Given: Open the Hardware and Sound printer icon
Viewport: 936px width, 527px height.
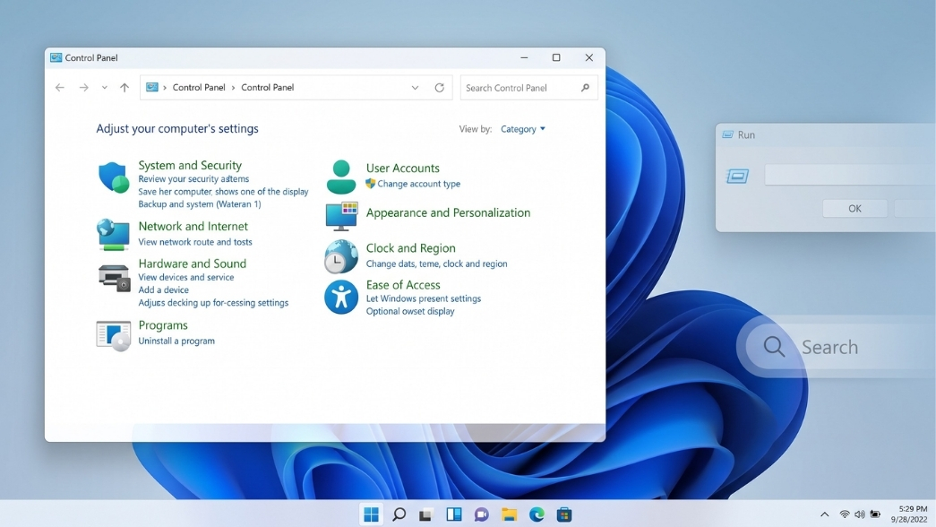Looking at the screenshot, I should [114, 278].
